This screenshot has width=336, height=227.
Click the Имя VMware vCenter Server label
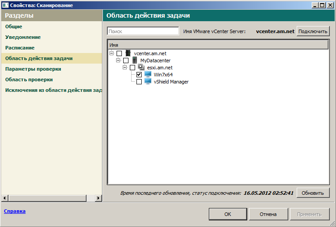pos(214,31)
